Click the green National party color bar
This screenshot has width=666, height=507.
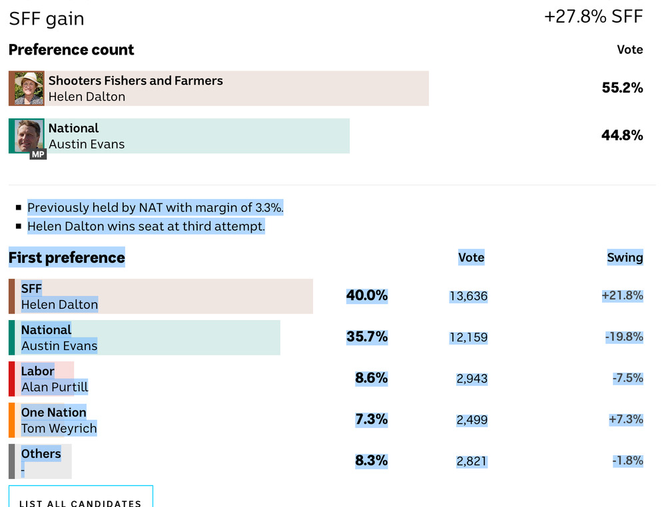(11, 337)
